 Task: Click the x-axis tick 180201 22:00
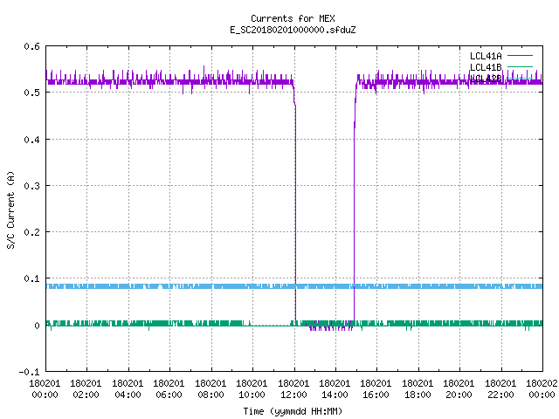pyautogui.click(x=500, y=388)
